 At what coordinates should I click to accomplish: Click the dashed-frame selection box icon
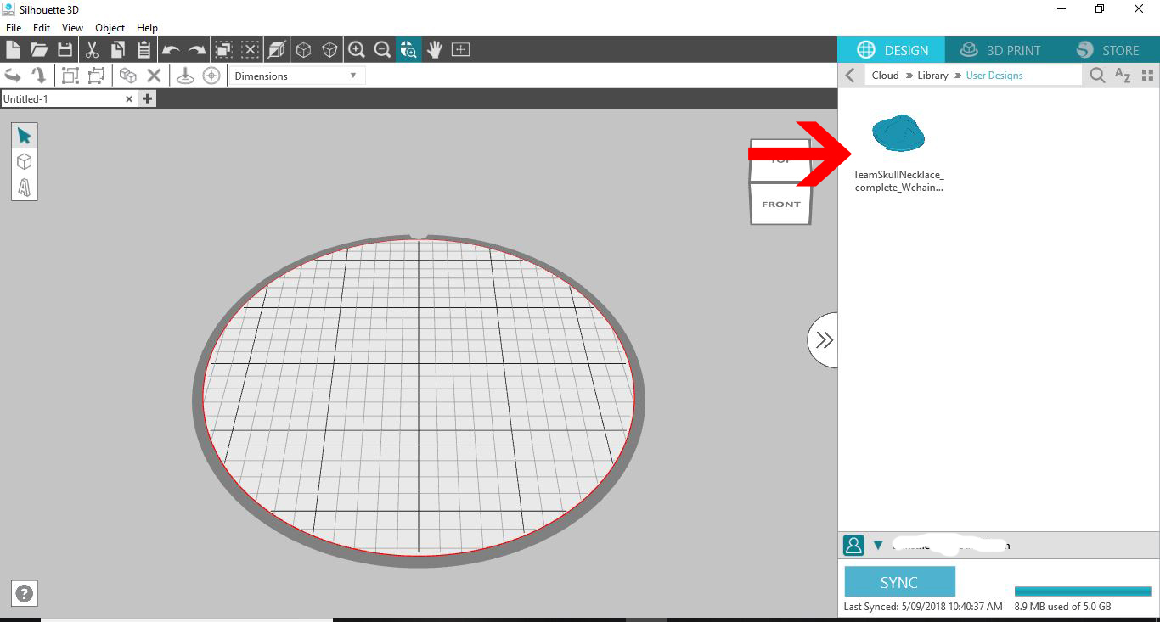coord(96,76)
